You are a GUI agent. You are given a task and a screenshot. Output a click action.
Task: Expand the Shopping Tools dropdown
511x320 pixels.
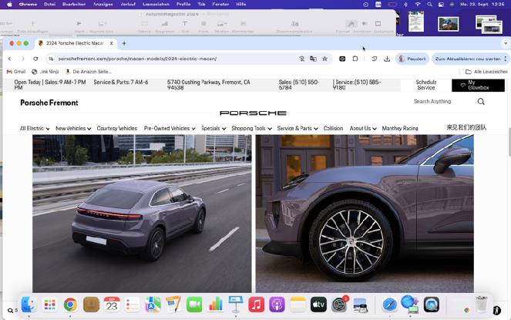pyautogui.click(x=251, y=128)
